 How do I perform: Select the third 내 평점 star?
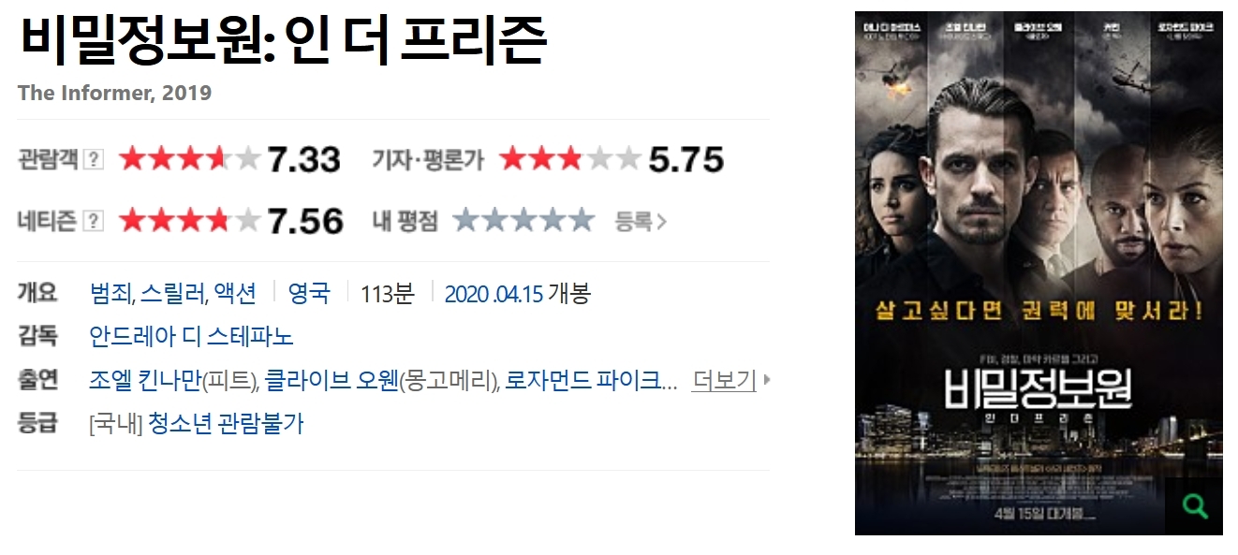click(523, 221)
